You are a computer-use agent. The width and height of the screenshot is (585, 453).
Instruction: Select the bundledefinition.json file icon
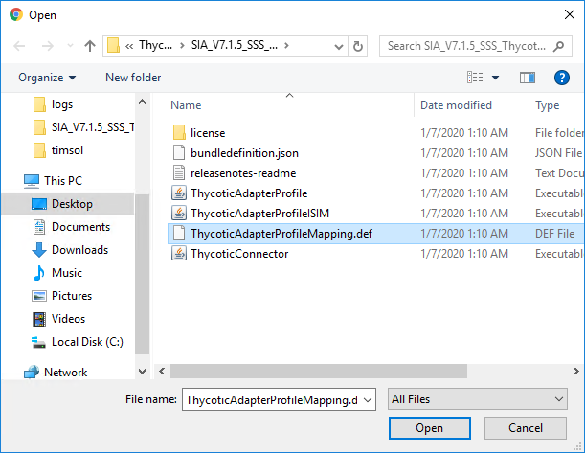click(179, 152)
